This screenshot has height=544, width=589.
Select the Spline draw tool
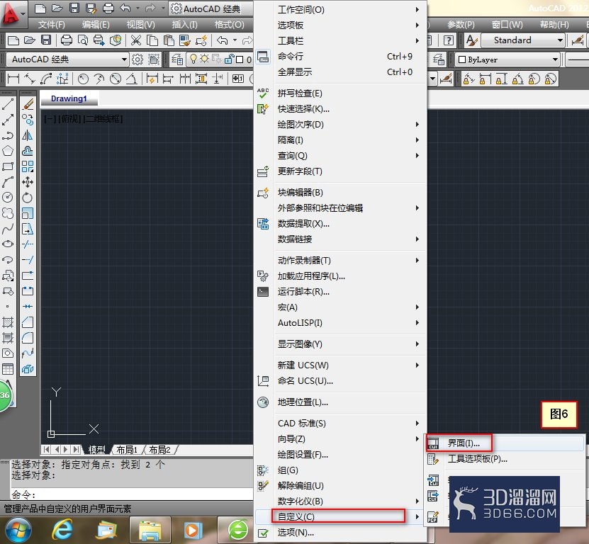8,229
